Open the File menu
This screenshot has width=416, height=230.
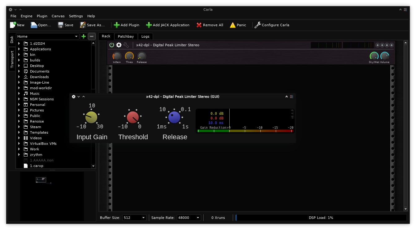[13, 16]
